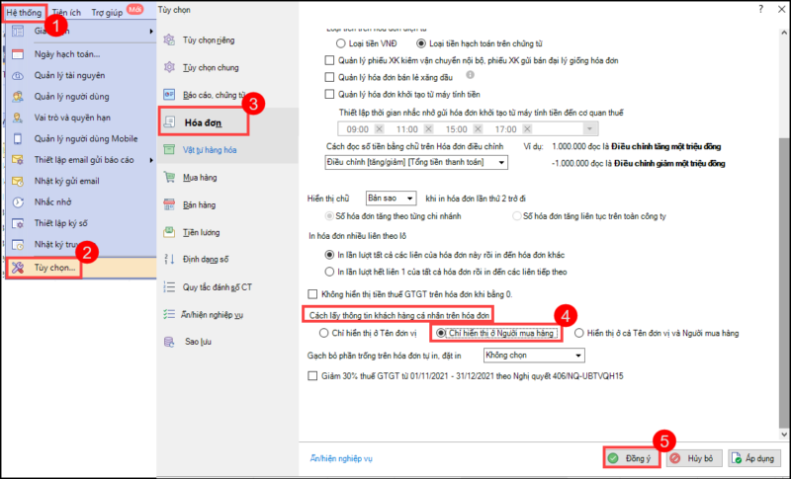The width and height of the screenshot is (791, 479).
Task: Click the Thiết lập ký số icon
Action: click(18, 223)
